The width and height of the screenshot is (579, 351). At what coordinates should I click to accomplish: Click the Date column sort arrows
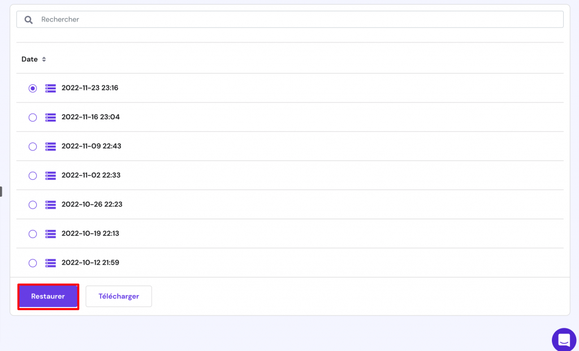tap(42, 59)
